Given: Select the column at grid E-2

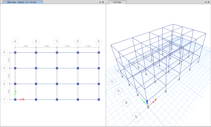Looking at the screenshot, I should (99, 84).
